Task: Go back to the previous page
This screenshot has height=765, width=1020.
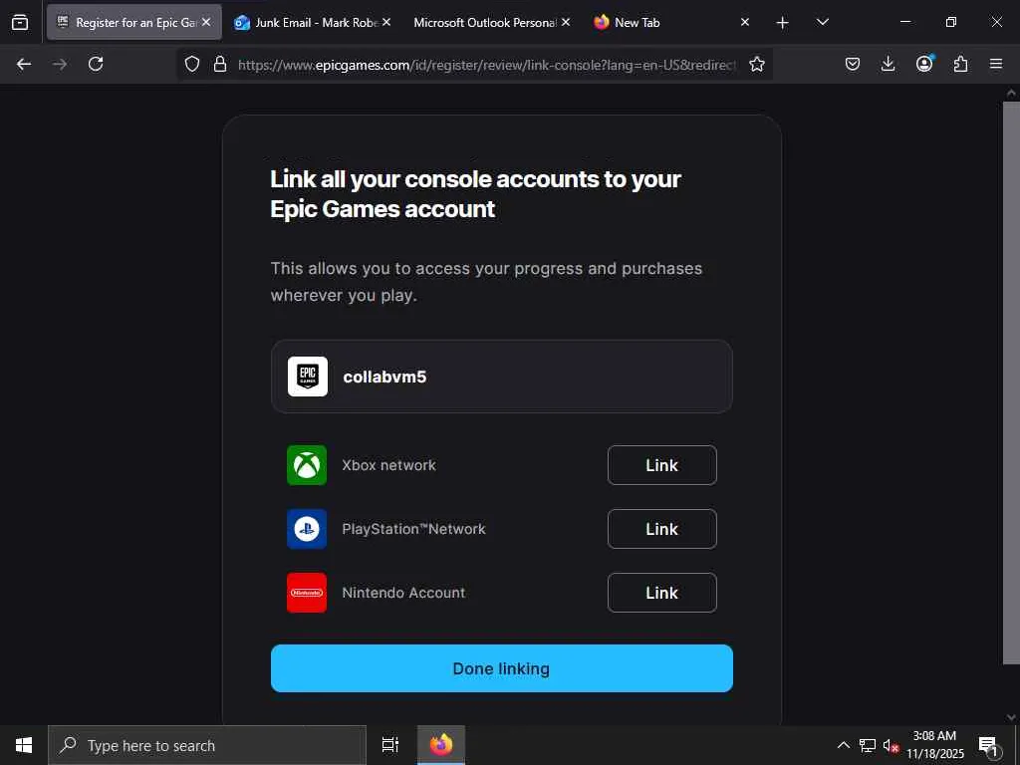Action: tap(24, 64)
